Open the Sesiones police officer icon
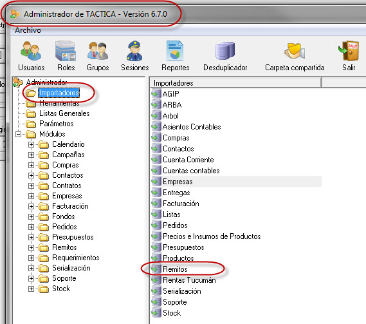 pos(134,51)
